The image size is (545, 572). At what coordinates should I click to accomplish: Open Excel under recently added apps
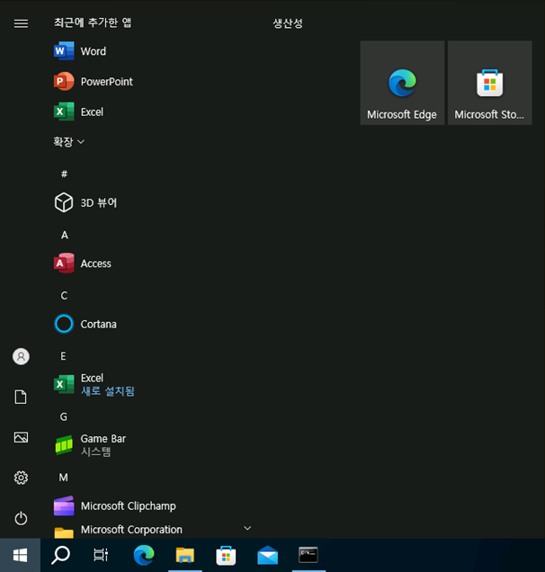click(x=153, y=112)
